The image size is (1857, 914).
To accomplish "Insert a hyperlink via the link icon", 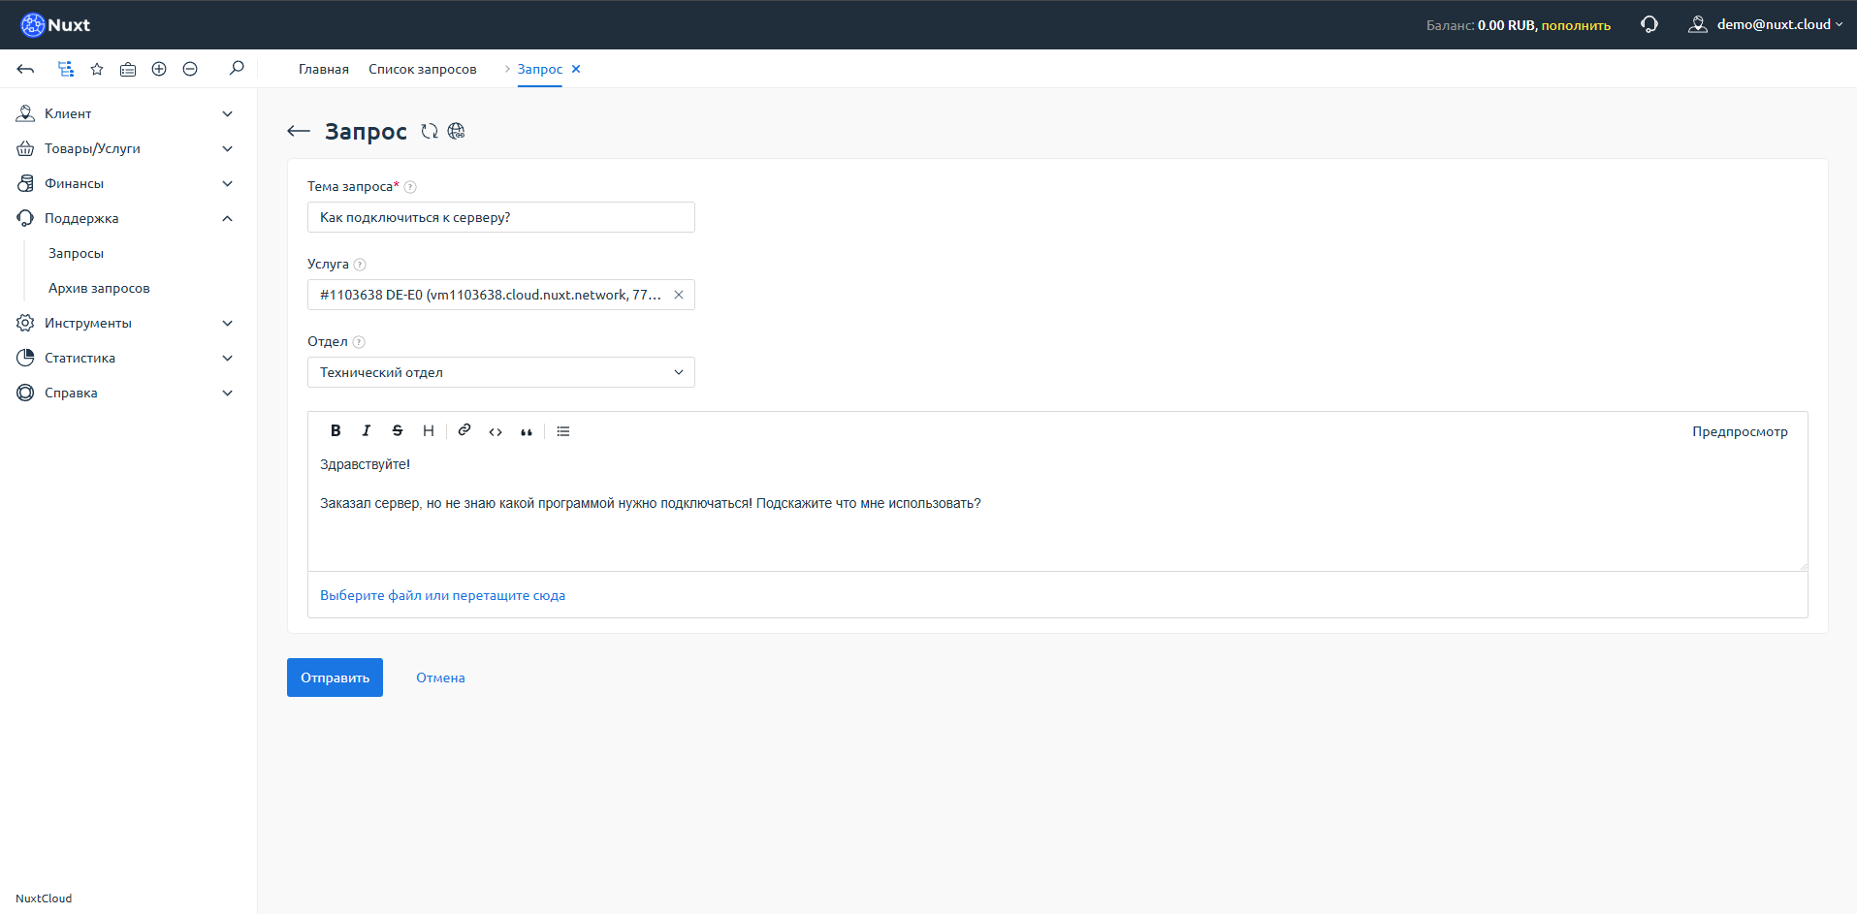I will point(464,430).
